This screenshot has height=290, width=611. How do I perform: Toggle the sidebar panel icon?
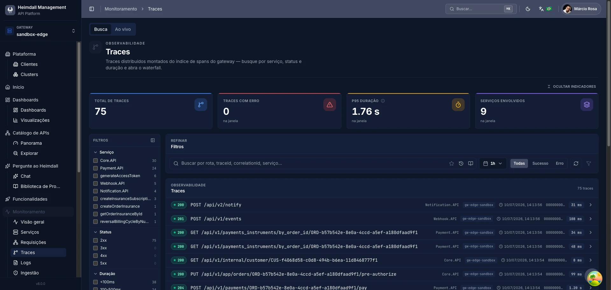(x=92, y=9)
